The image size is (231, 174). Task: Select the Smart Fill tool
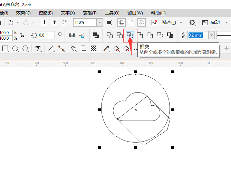126,48
